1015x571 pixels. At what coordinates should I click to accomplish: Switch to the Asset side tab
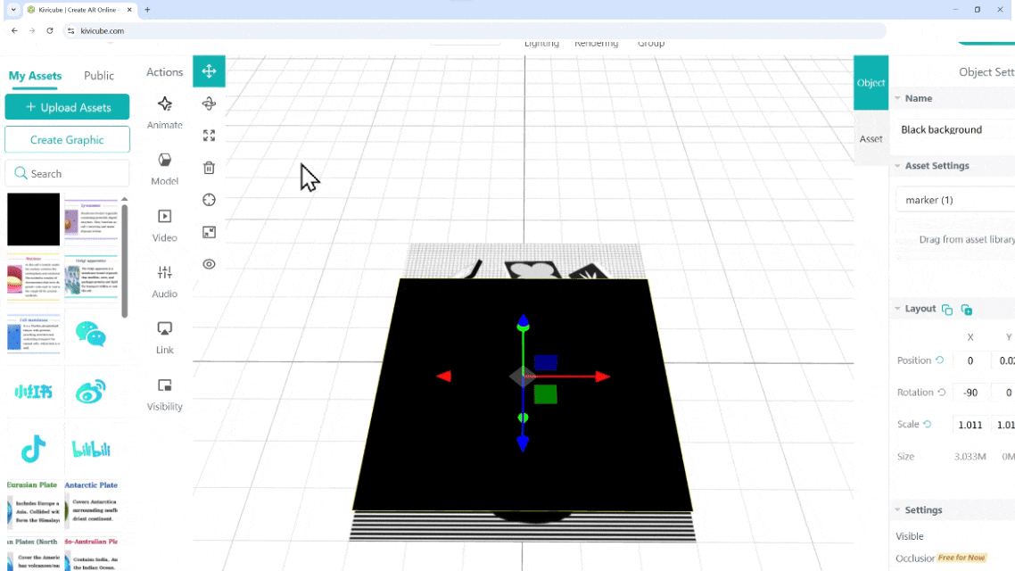(x=871, y=138)
